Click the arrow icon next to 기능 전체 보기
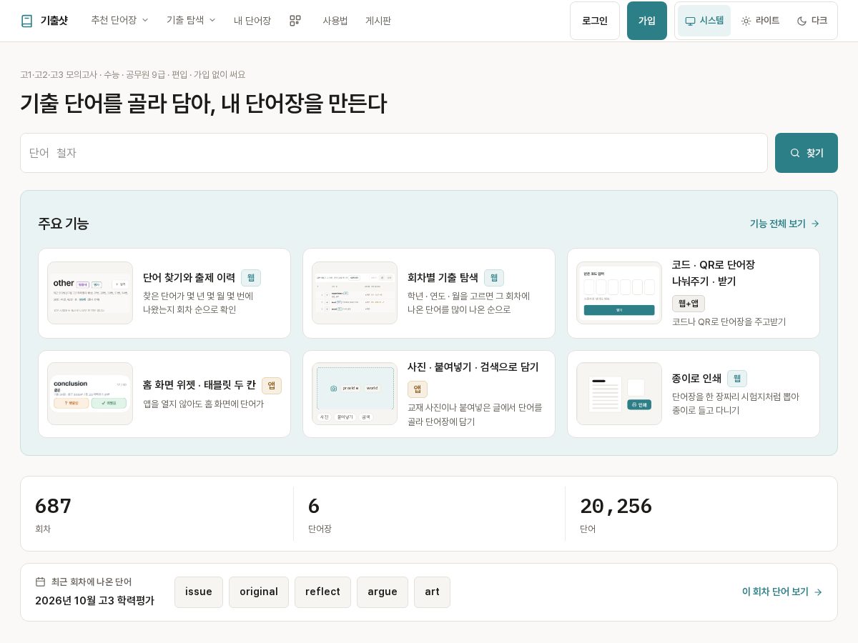 815,224
